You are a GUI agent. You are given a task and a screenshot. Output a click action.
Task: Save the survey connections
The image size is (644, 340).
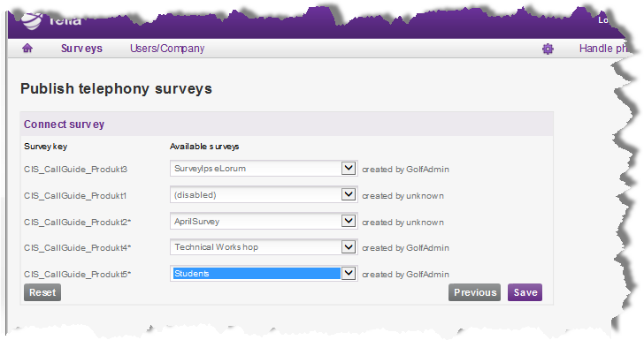pyautogui.click(x=525, y=292)
